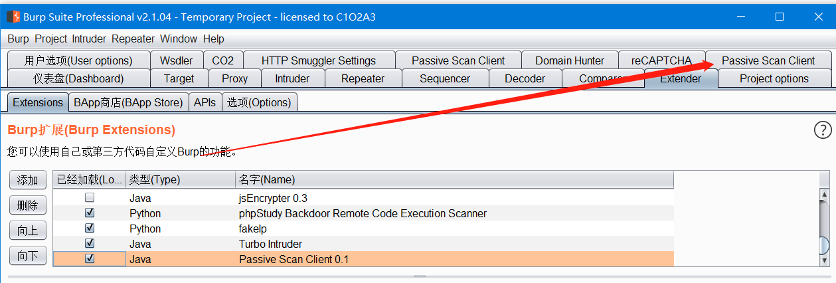The image size is (836, 283).
Task: Open the Burp menu
Action: 19,39
